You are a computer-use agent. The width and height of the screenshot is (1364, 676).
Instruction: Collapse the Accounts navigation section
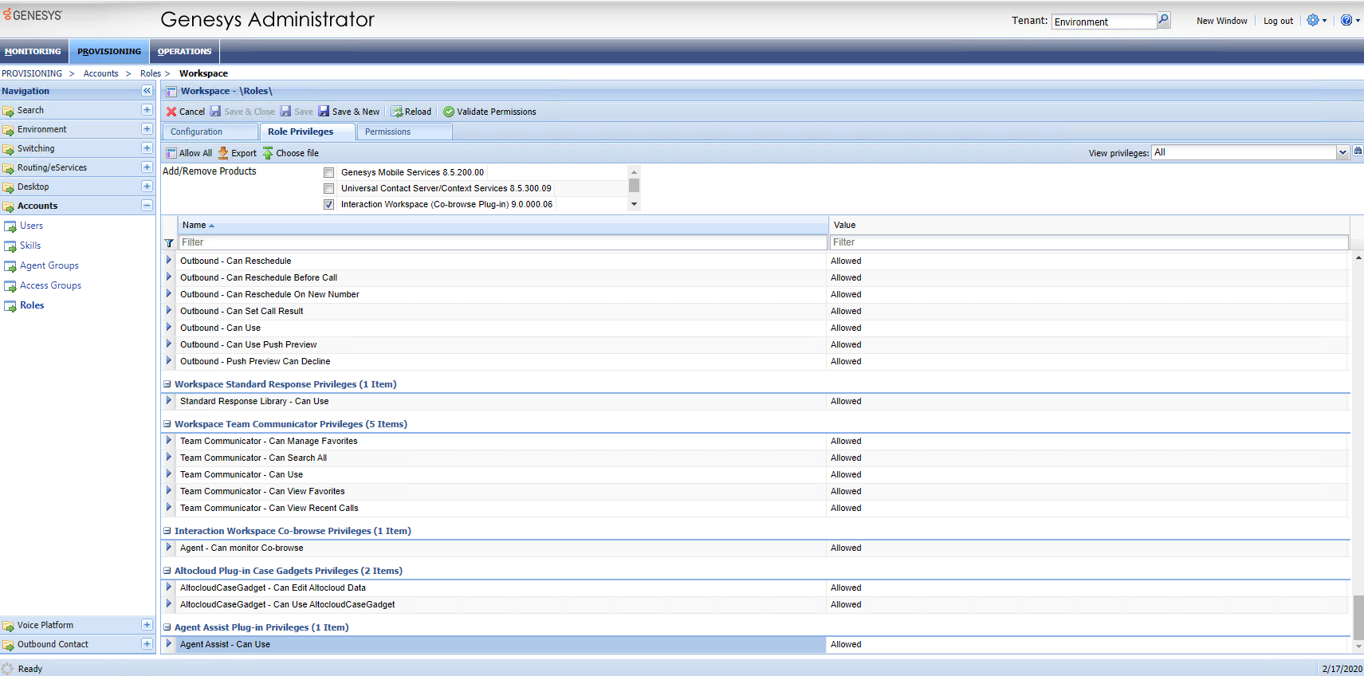(147, 206)
